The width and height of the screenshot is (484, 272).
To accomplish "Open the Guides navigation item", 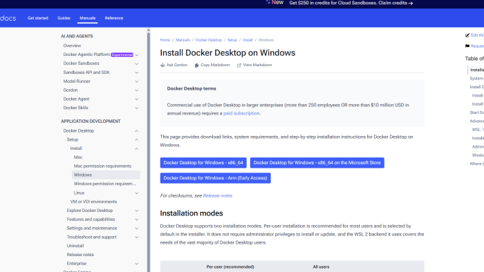I will 64,18.
